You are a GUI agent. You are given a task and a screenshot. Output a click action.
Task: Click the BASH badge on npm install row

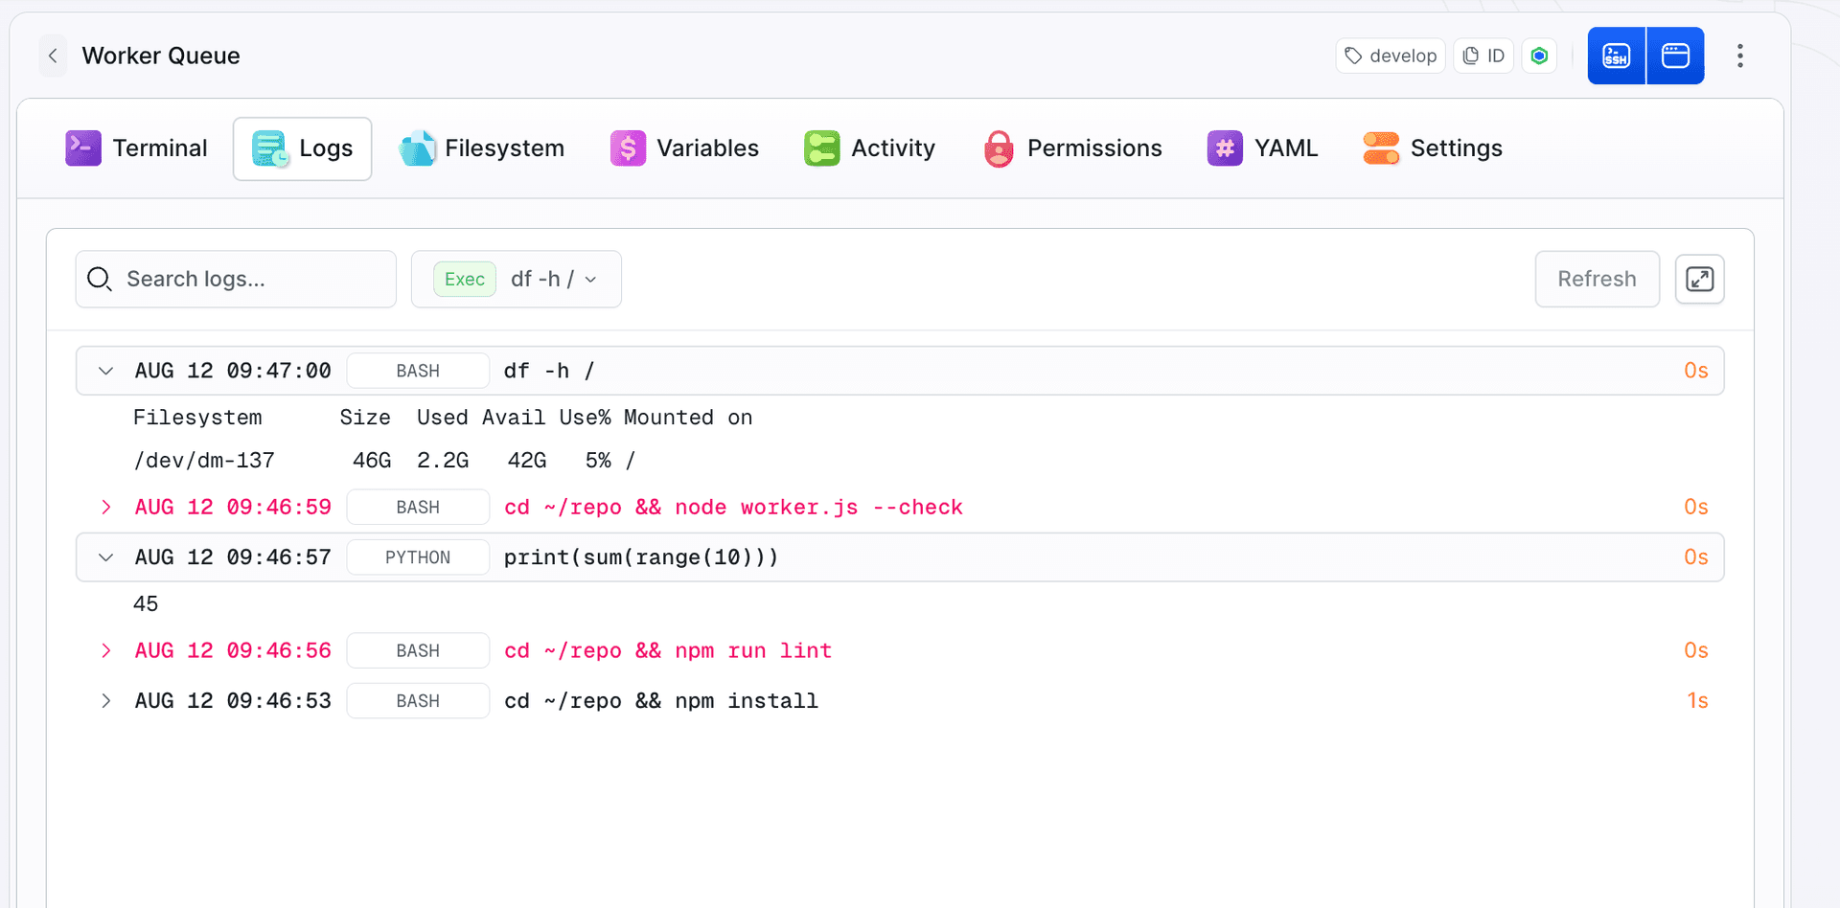tap(418, 701)
